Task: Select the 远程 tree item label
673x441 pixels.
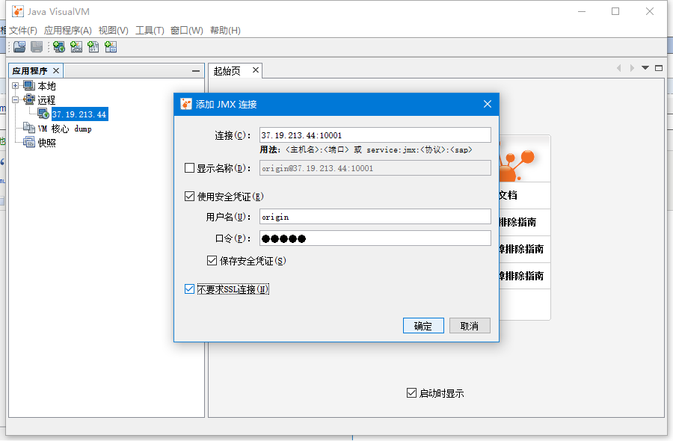Action: 47,100
